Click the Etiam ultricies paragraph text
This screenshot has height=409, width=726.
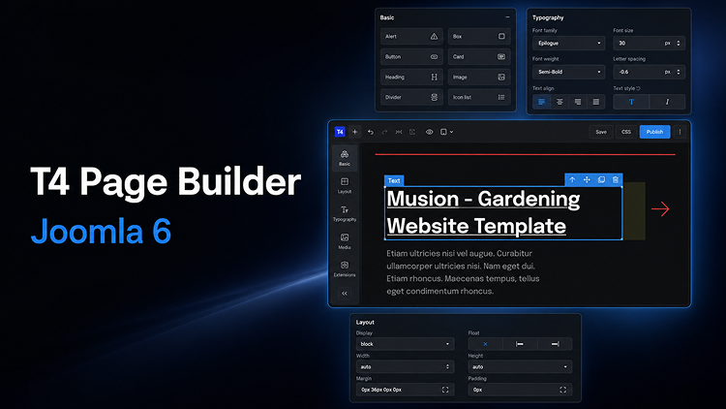point(463,272)
